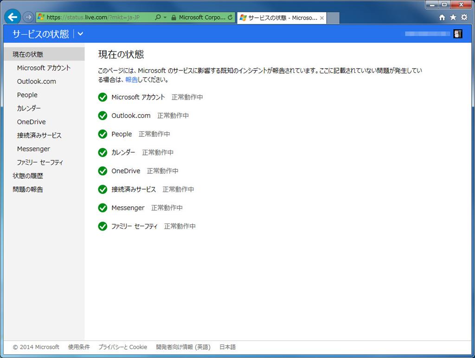This screenshot has width=475, height=358.
Task: Select Microsoft アカウント in the sidebar
Action: (x=44, y=68)
